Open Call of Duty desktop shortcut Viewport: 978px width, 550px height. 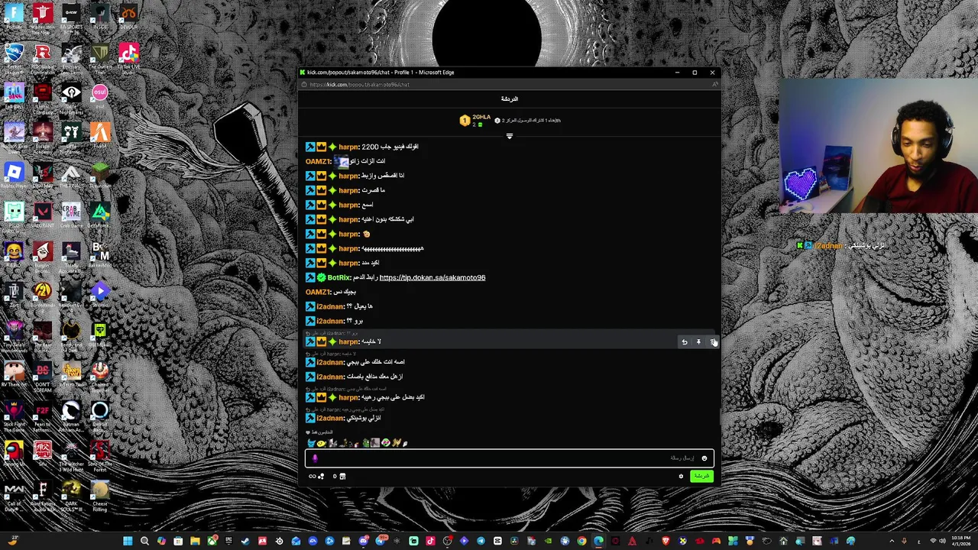coord(14,494)
